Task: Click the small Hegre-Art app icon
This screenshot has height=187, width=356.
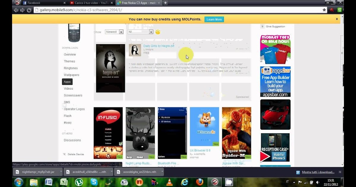Action: [x=135, y=50]
